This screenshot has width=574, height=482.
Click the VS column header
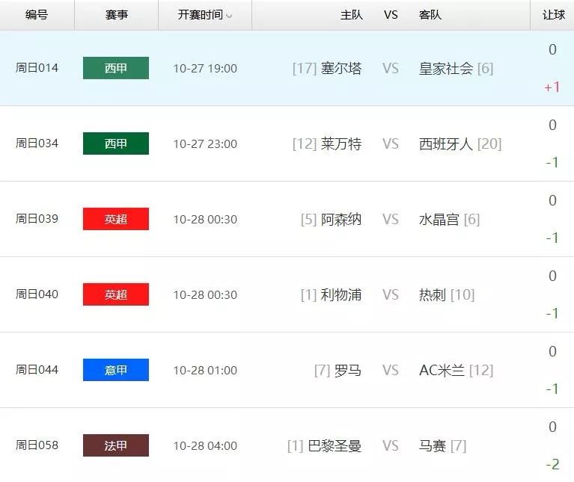tap(391, 15)
